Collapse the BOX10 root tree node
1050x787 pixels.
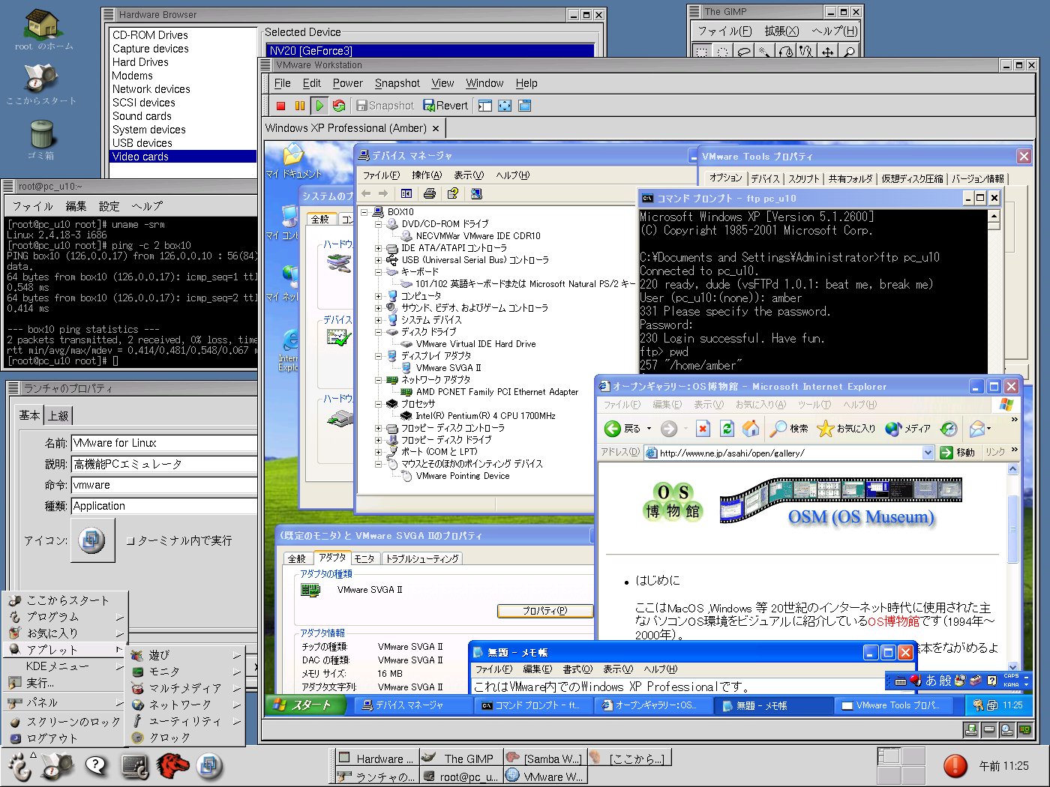[364, 212]
